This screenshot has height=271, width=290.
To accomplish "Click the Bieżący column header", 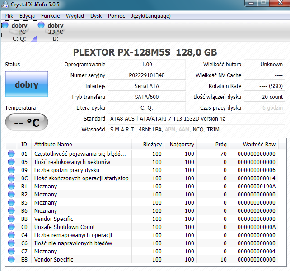I will point(148,144).
